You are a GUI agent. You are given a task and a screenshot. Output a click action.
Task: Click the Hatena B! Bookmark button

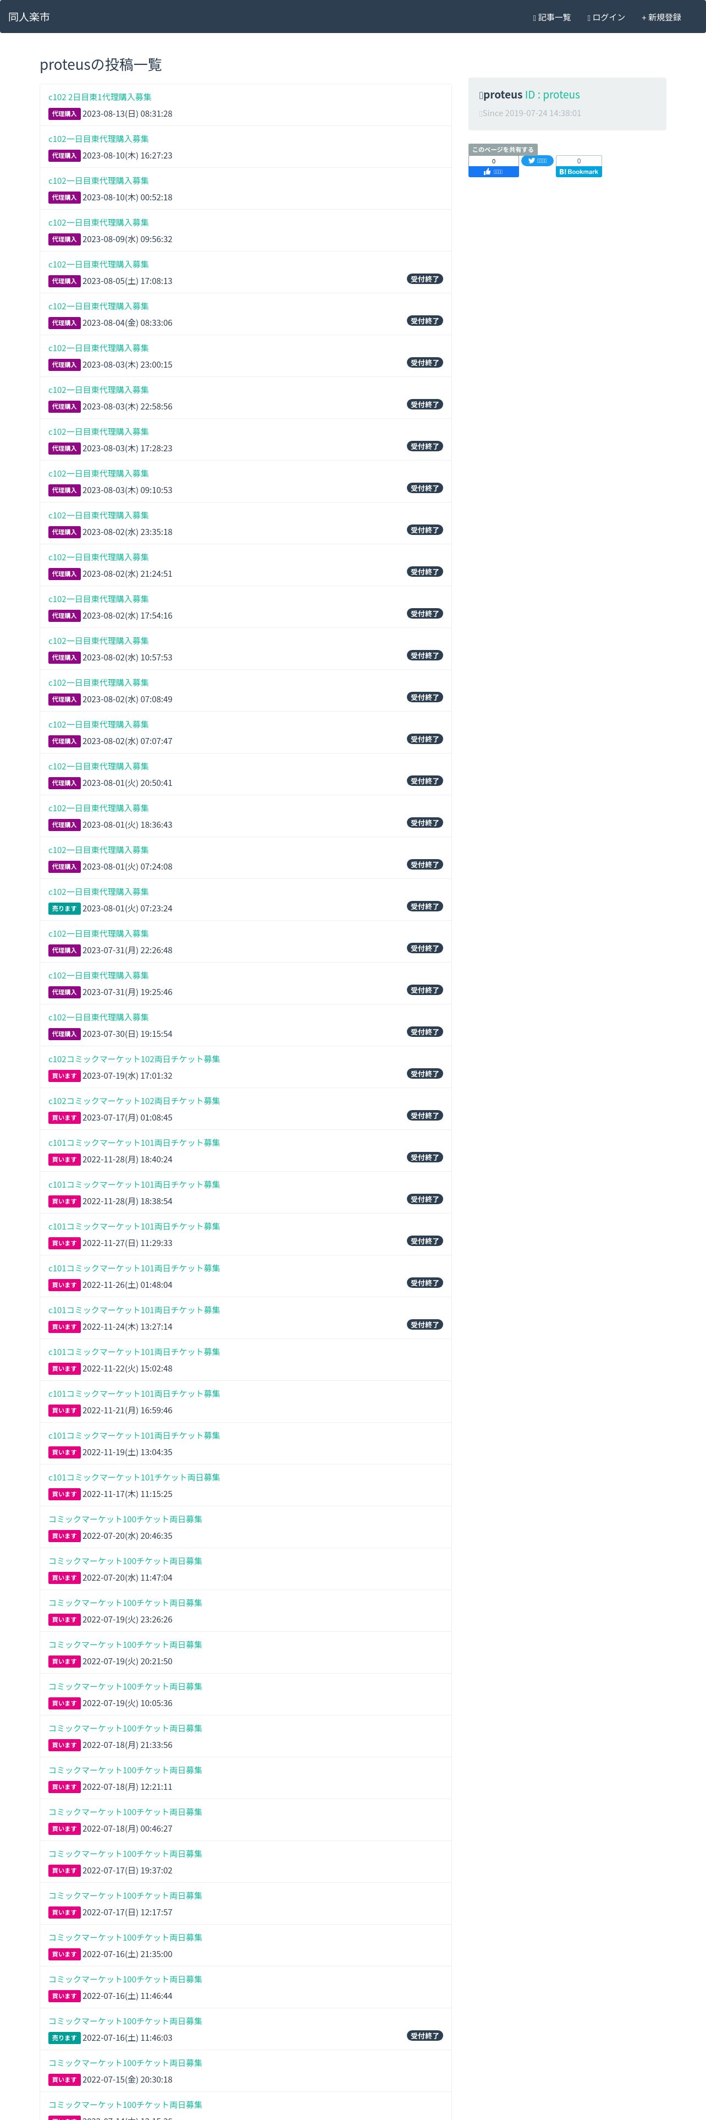click(x=578, y=172)
